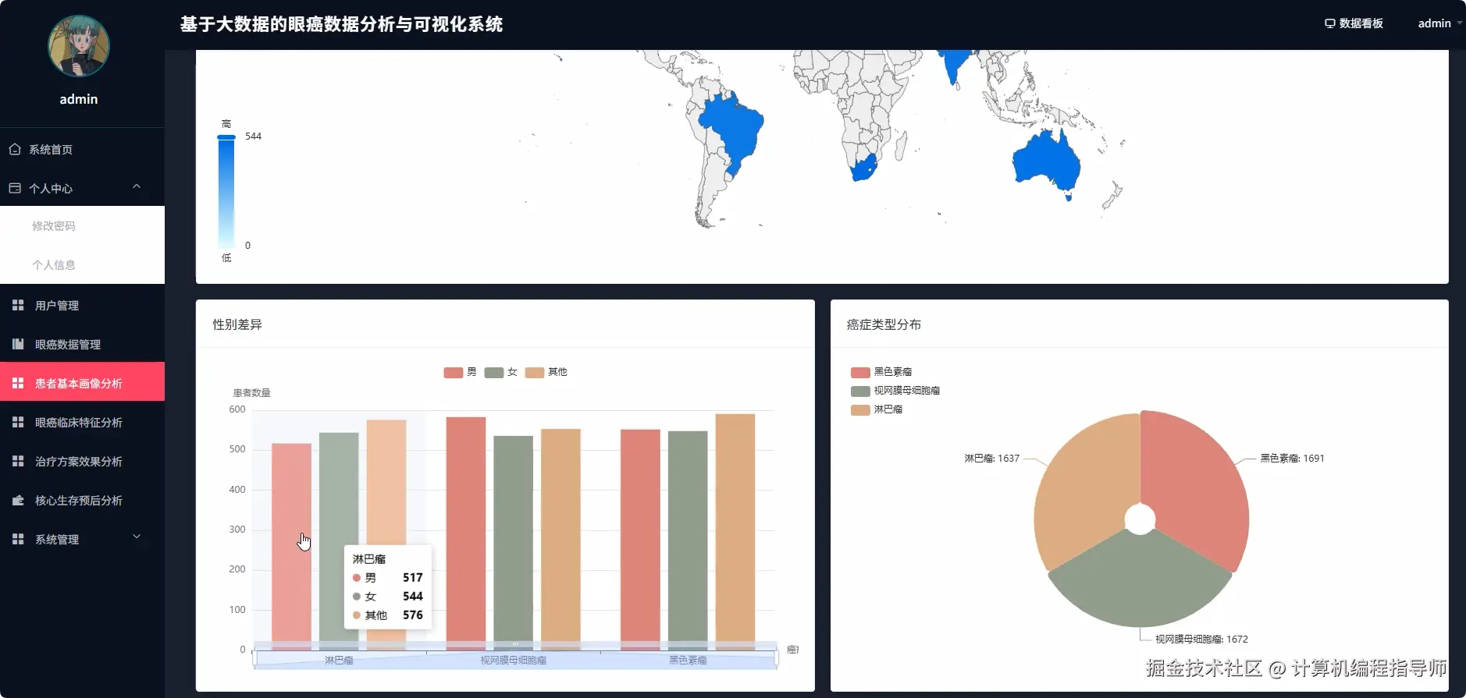This screenshot has width=1466, height=698.
Task: Click the 治疗方案效果分析 icon
Action: pyautogui.click(x=18, y=461)
